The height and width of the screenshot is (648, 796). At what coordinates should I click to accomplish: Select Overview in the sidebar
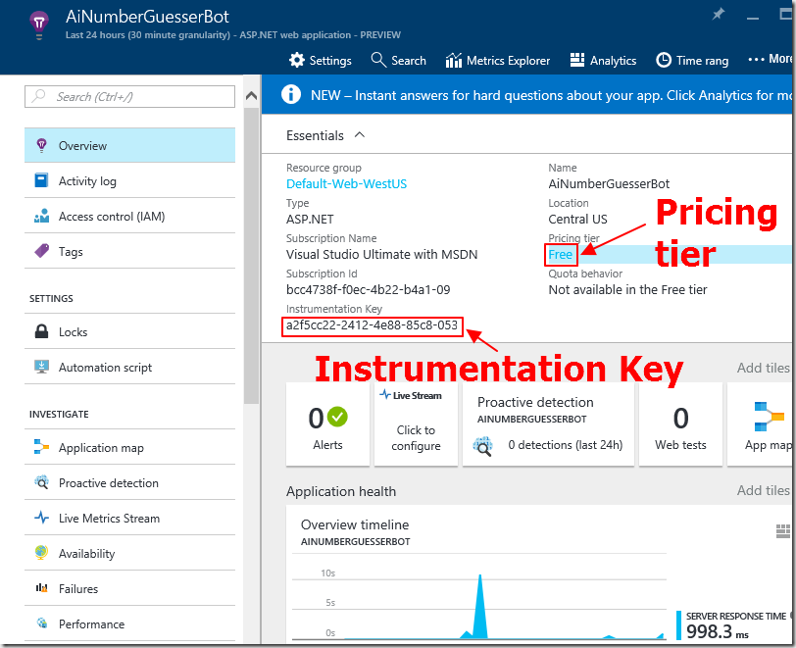coord(129,146)
